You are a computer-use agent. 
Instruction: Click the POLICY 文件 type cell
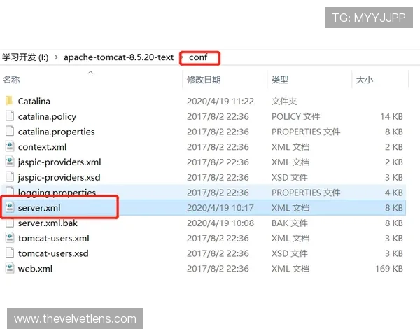(x=295, y=117)
